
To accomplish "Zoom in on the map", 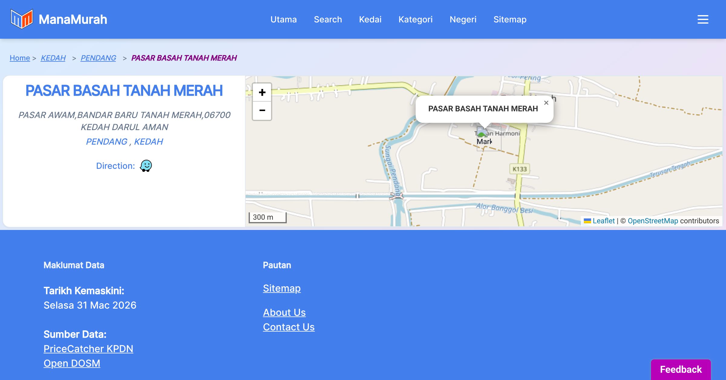I will click(262, 92).
